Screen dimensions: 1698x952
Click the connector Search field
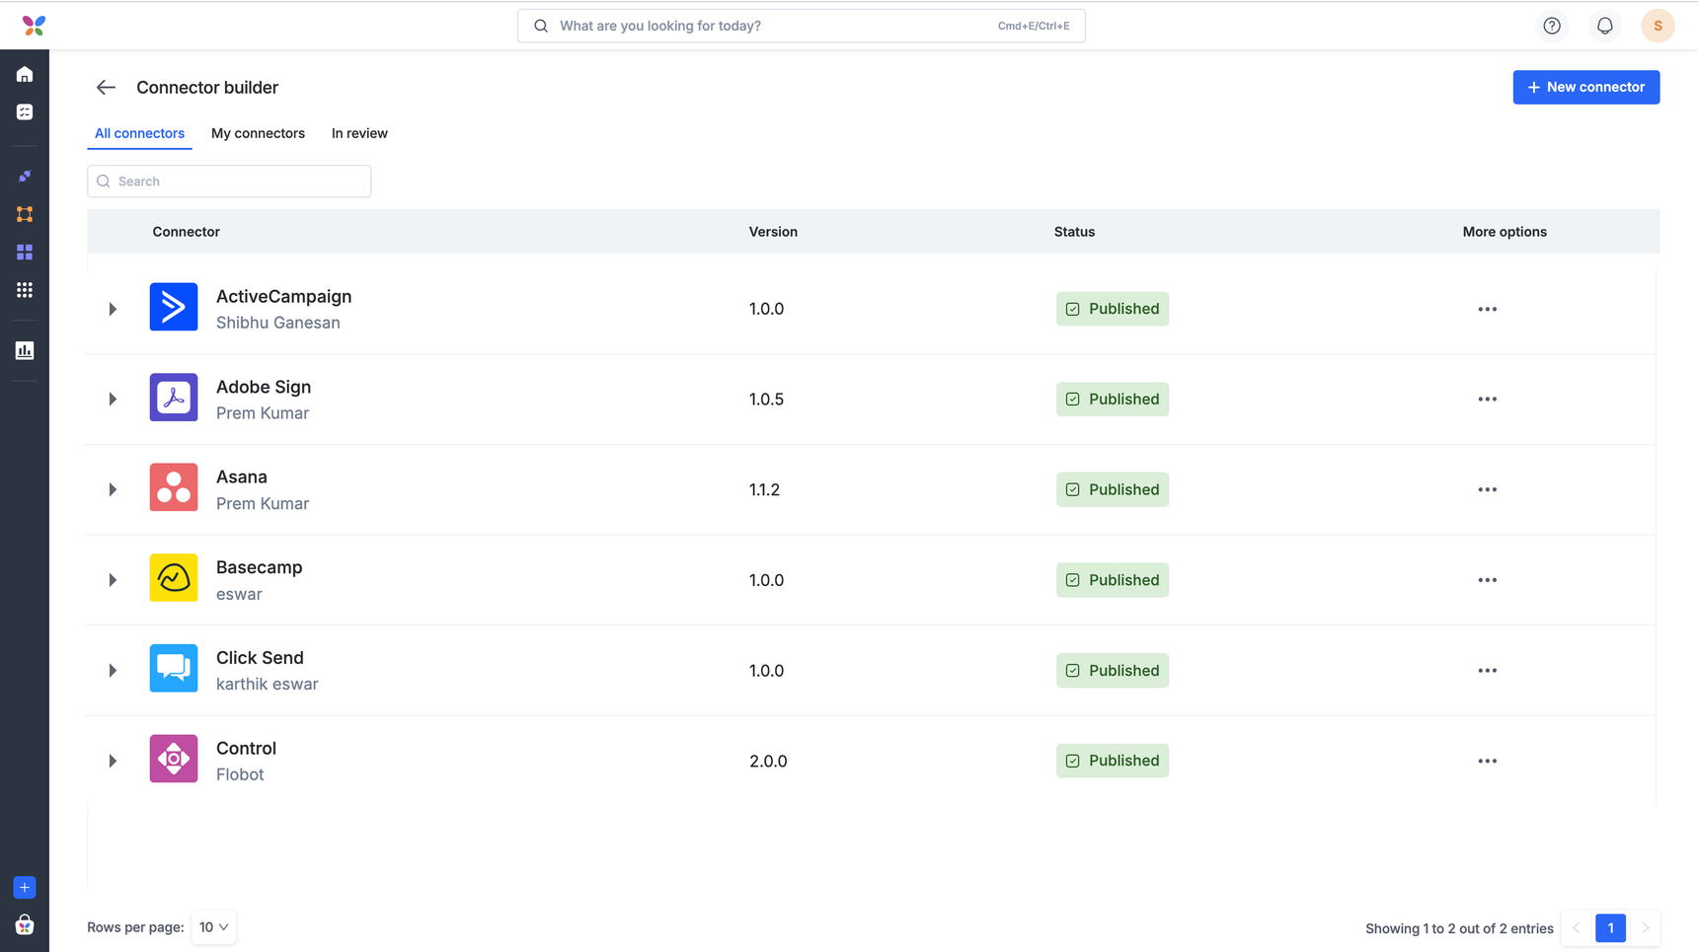pos(229,182)
